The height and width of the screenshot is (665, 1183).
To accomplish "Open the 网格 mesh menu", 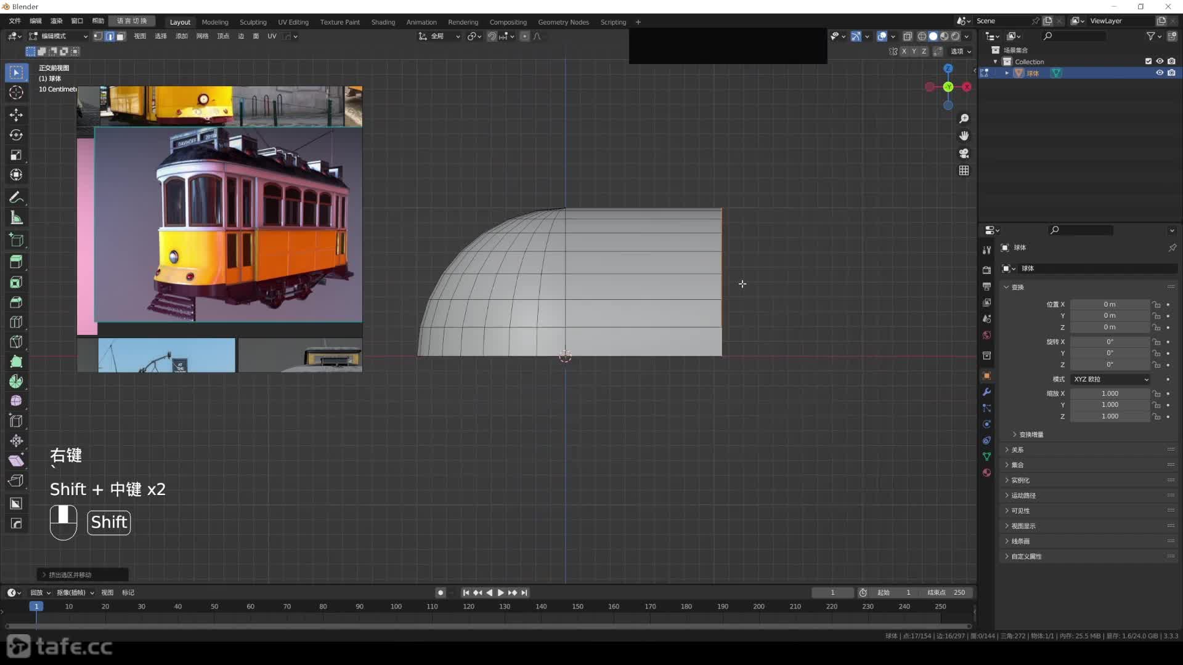I will (202, 36).
